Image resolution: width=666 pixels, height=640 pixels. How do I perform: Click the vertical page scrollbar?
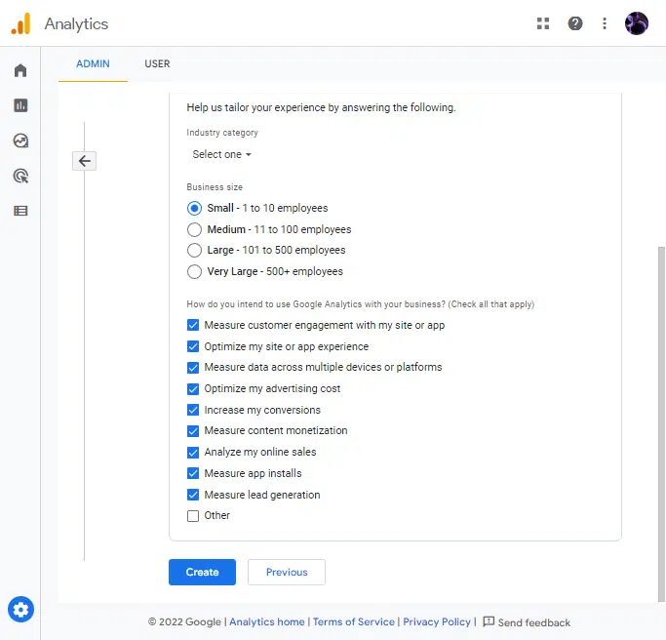tap(661, 424)
